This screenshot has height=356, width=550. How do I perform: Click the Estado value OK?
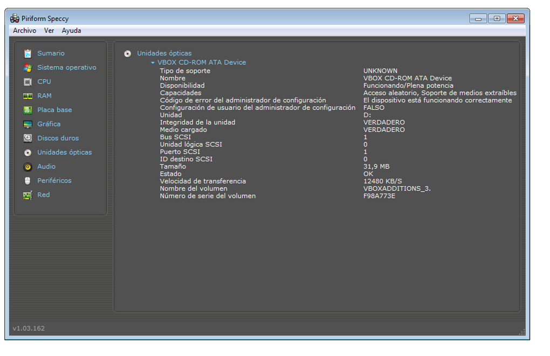tap(368, 174)
